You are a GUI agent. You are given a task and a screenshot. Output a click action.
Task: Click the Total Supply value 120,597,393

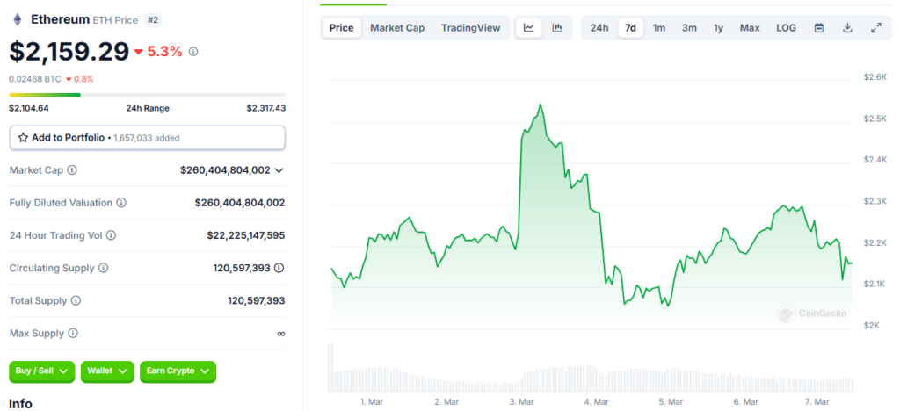(x=257, y=301)
